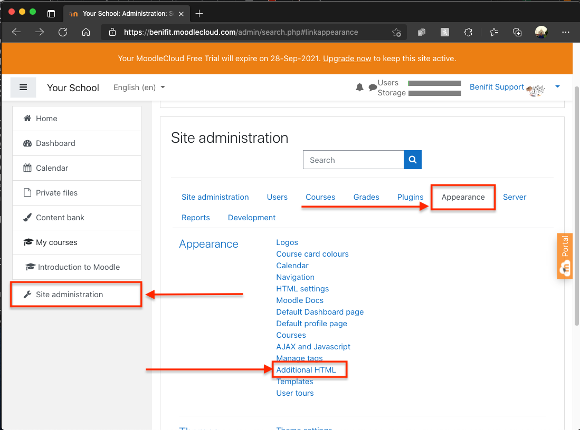Open Introduction to Moodle course
This screenshot has height=430, width=580.
tap(77, 267)
